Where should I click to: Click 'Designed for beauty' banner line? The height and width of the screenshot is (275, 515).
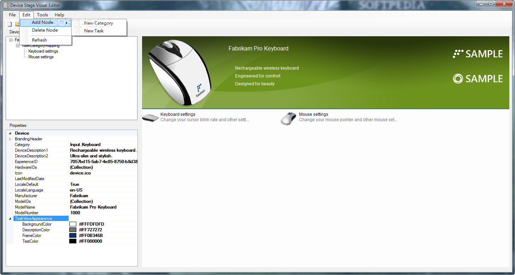255,84
